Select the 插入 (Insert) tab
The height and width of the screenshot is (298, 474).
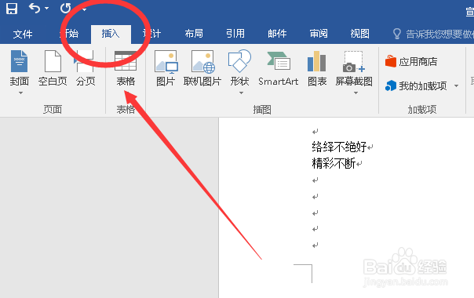(x=111, y=34)
